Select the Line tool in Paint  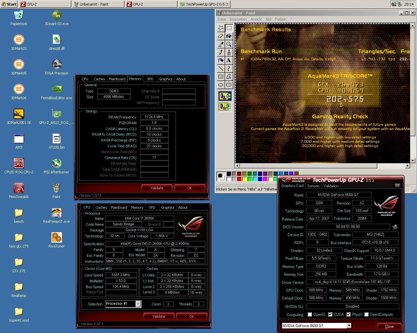221,69
